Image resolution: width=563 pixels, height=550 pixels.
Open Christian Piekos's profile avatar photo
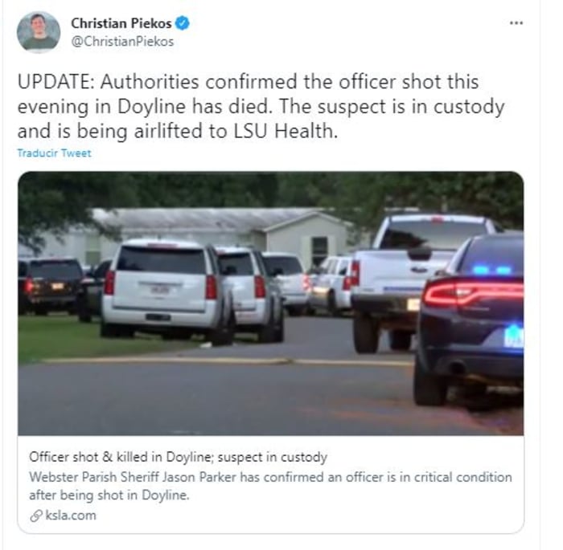39,32
